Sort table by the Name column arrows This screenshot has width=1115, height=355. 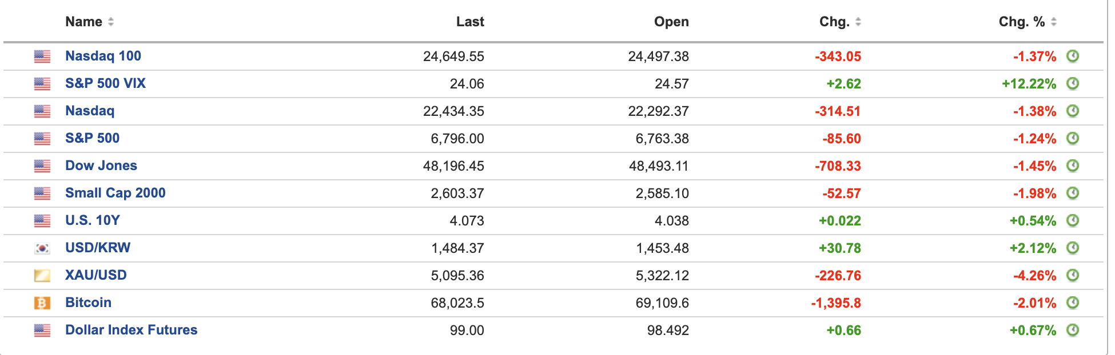(111, 22)
